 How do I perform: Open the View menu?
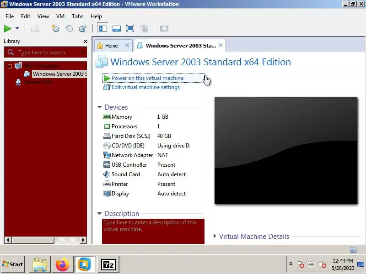click(43, 16)
